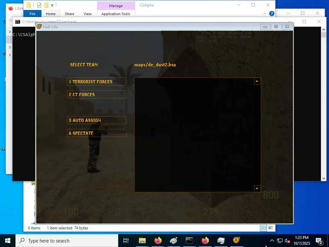Click first Firefox icon next to File Explorer

(x=158, y=241)
